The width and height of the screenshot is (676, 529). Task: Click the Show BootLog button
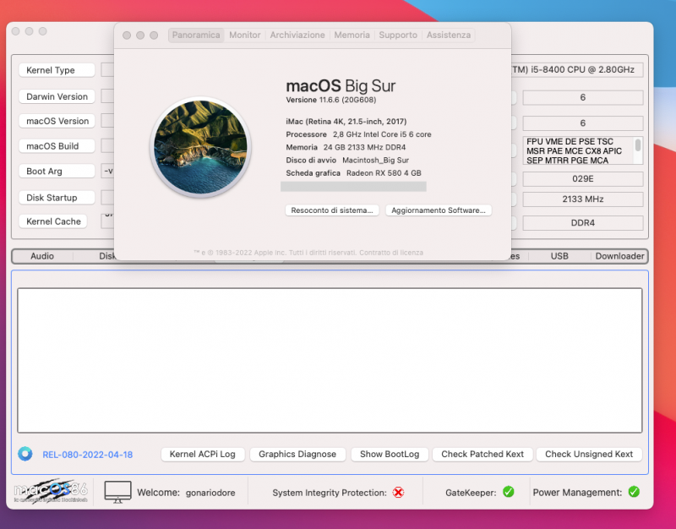tap(390, 454)
